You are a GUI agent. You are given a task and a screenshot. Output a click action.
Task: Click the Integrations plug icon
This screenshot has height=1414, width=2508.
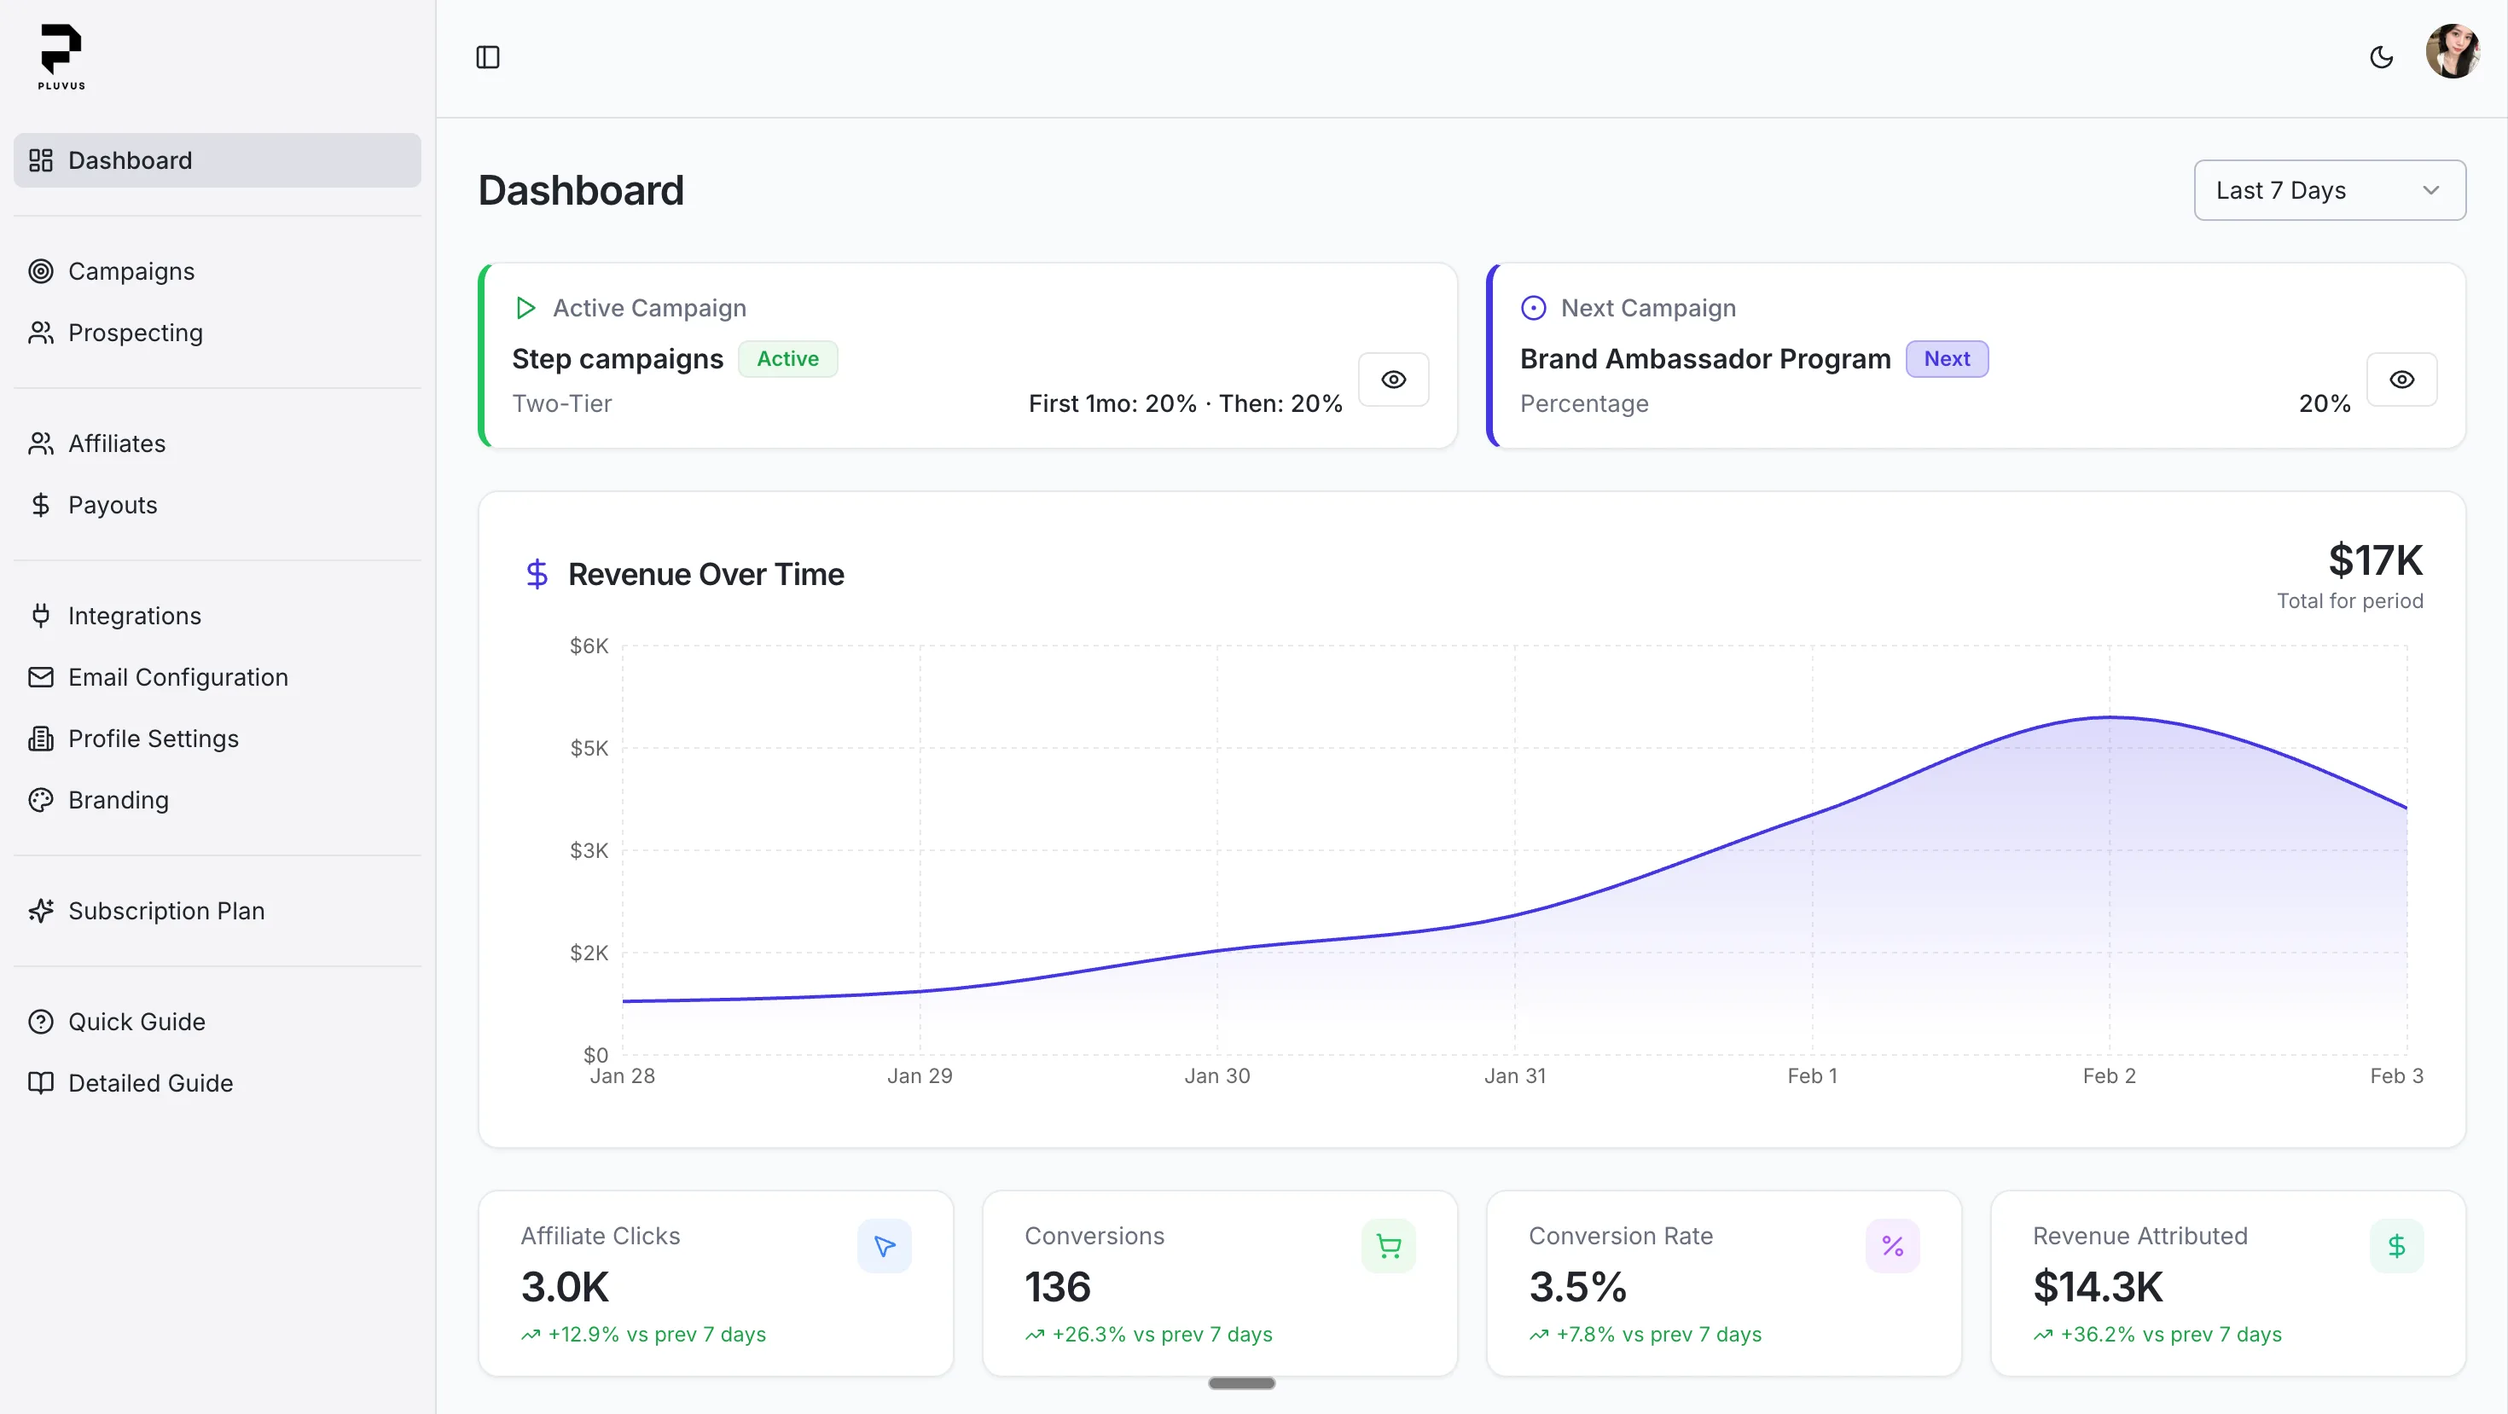click(x=41, y=616)
